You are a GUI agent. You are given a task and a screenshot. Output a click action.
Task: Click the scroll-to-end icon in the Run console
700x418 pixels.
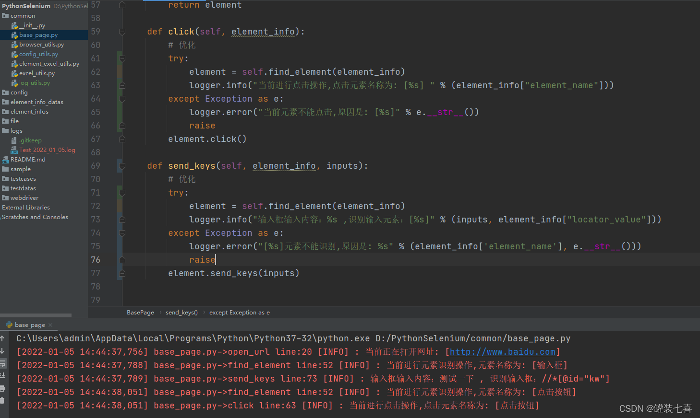pyautogui.click(x=2, y=376)
